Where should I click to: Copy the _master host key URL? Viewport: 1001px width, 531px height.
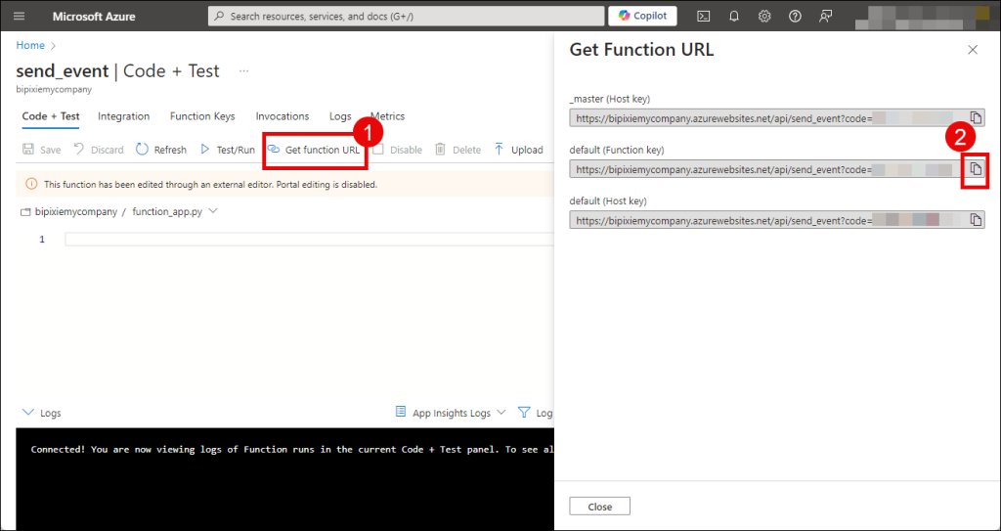tap(975, 117)
